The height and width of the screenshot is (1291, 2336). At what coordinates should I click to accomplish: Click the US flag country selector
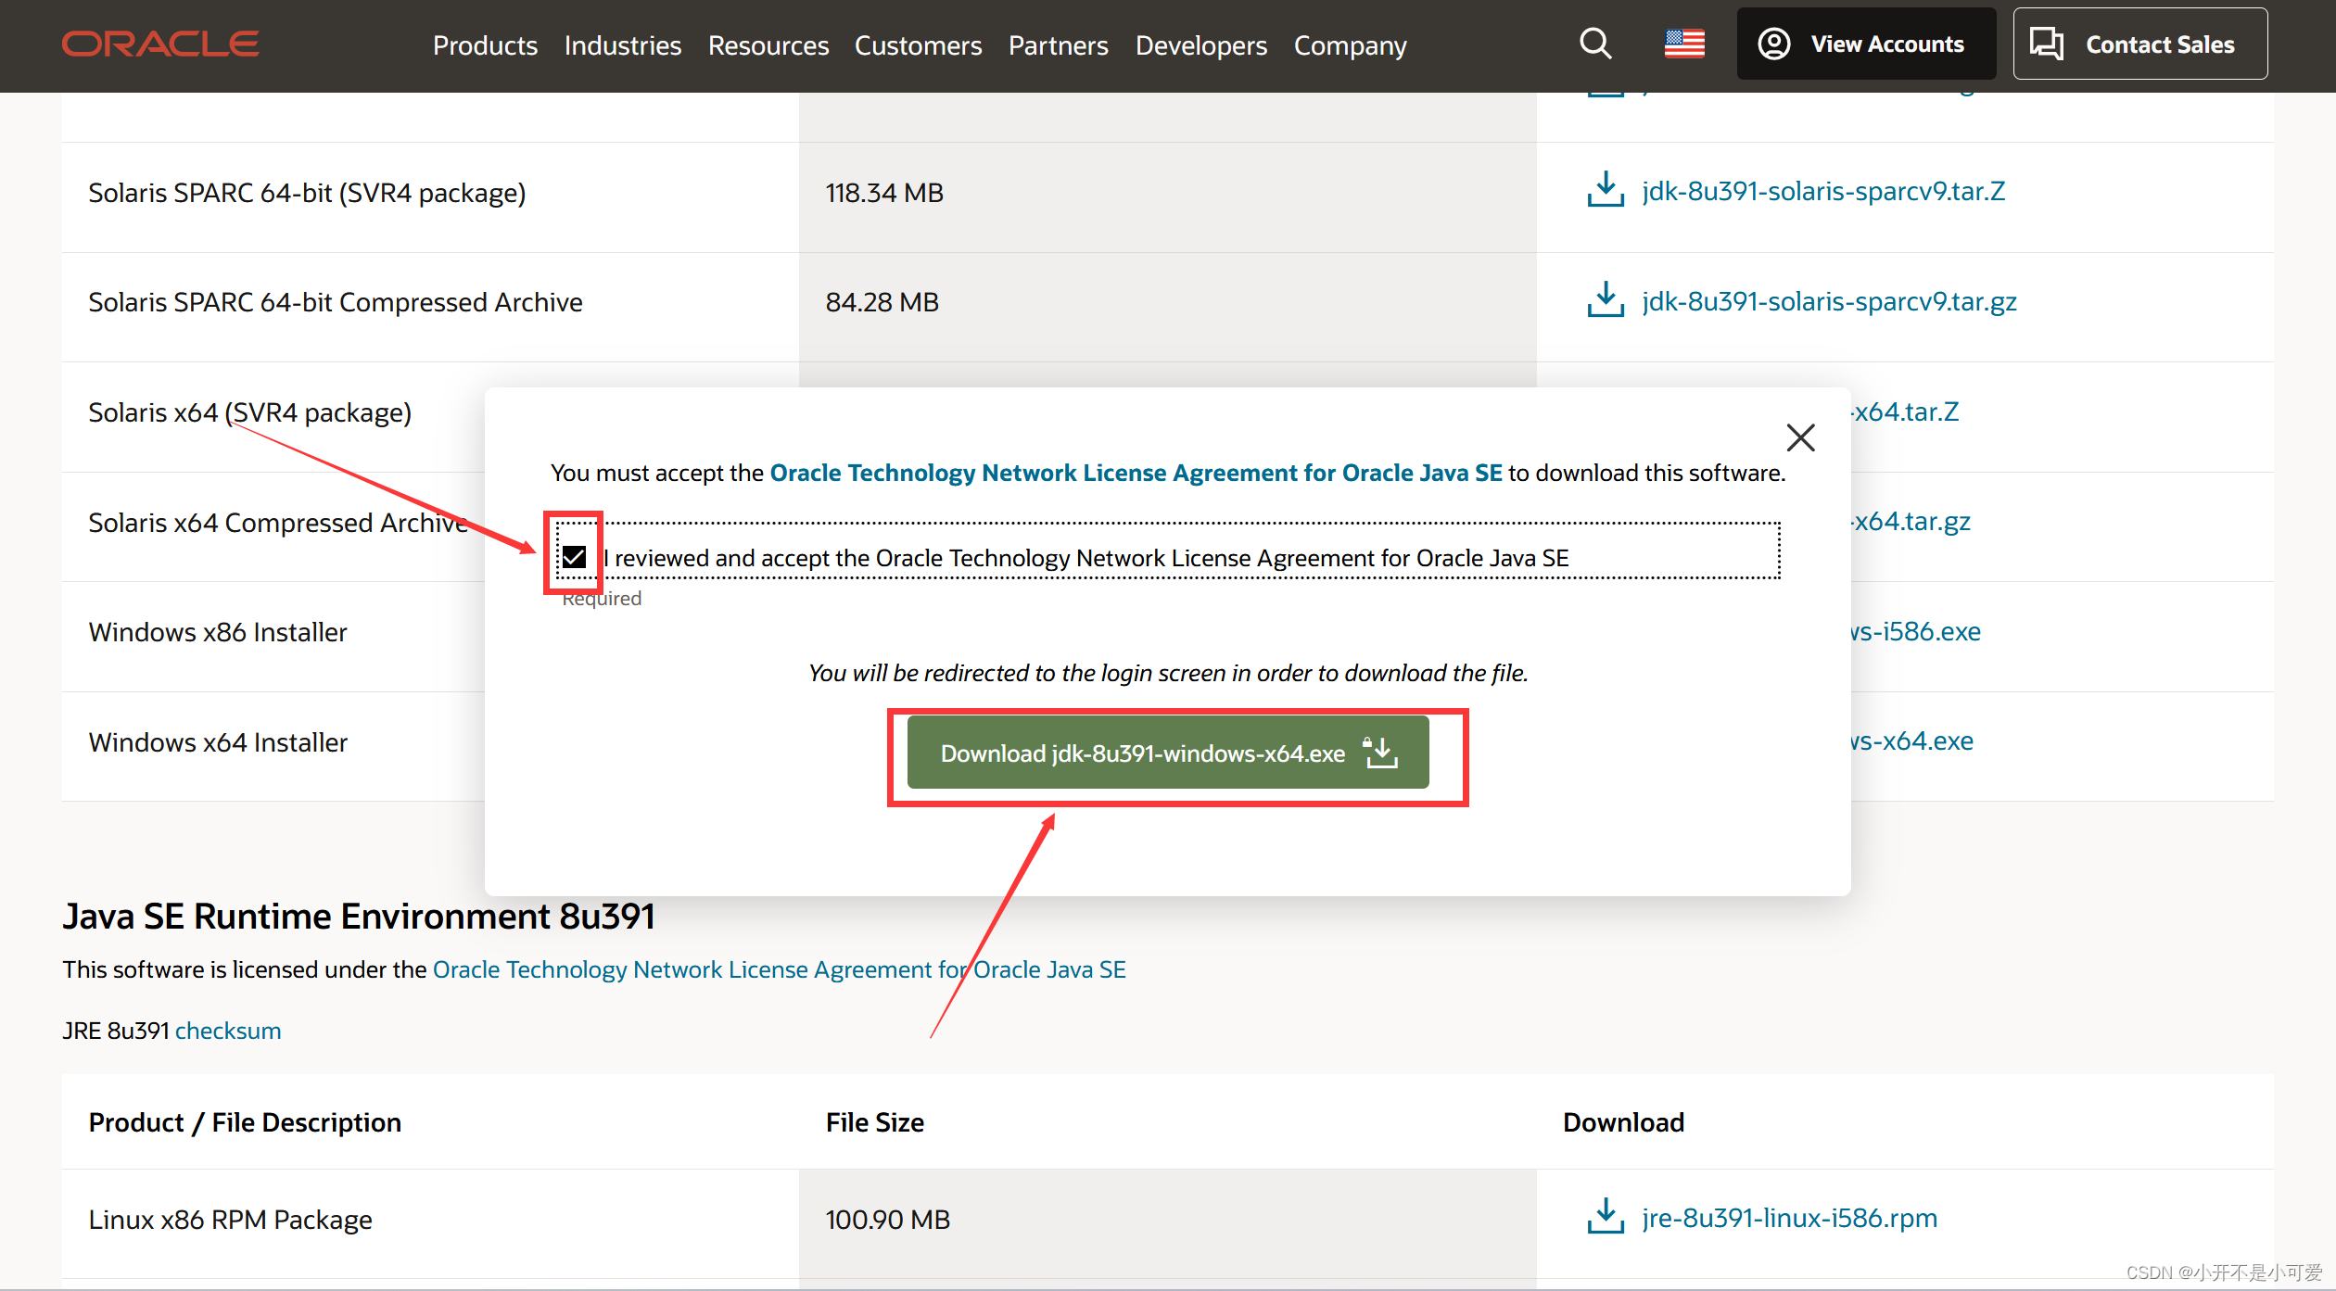[1684, 44]
